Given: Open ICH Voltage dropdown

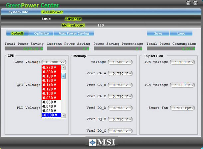Looking at the screenshot, I should tap(182, 85).
